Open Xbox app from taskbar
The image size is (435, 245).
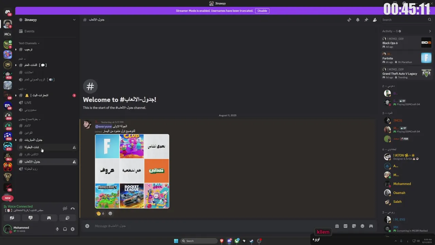(237, 241)
